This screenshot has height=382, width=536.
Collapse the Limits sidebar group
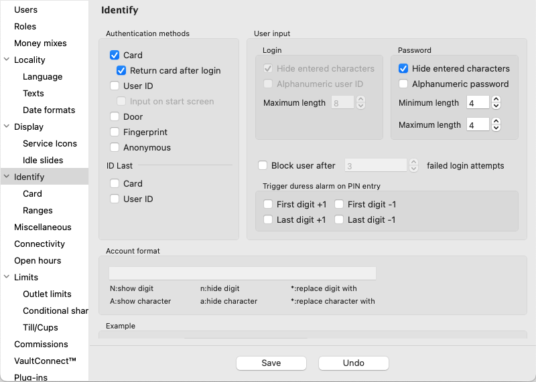click(6, 278)
